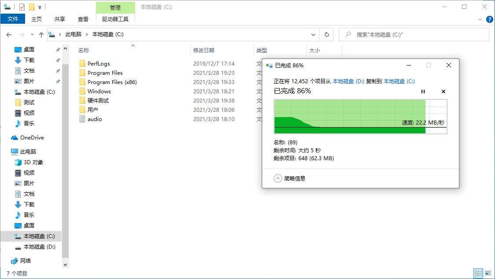Select the 管理 contextual tab
The width and height of the screenshot is (495, 279).
coord(115,7)
